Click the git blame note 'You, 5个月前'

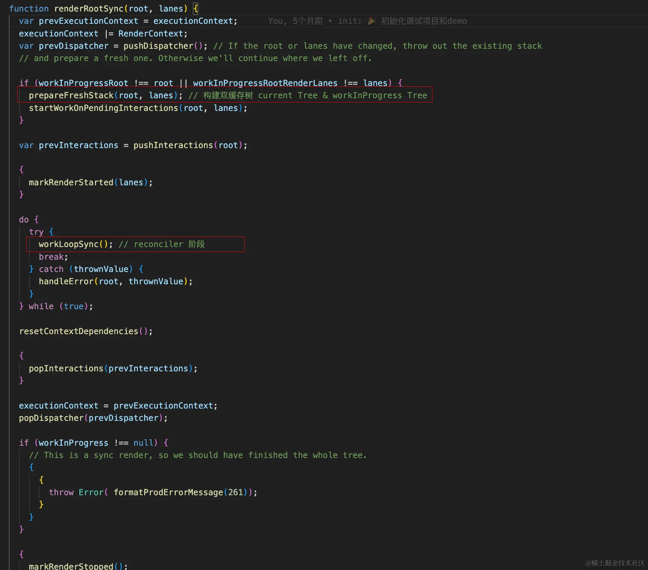[295, 21]
